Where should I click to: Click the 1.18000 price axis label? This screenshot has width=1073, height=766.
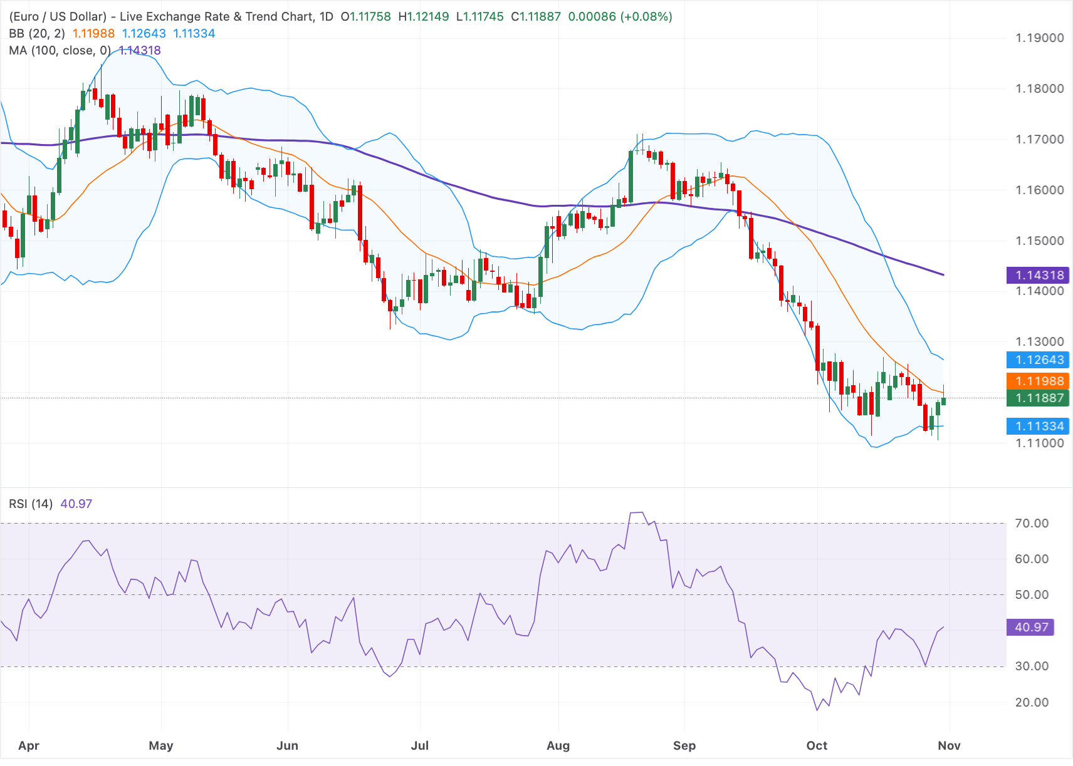click(x=1040, y=88)
